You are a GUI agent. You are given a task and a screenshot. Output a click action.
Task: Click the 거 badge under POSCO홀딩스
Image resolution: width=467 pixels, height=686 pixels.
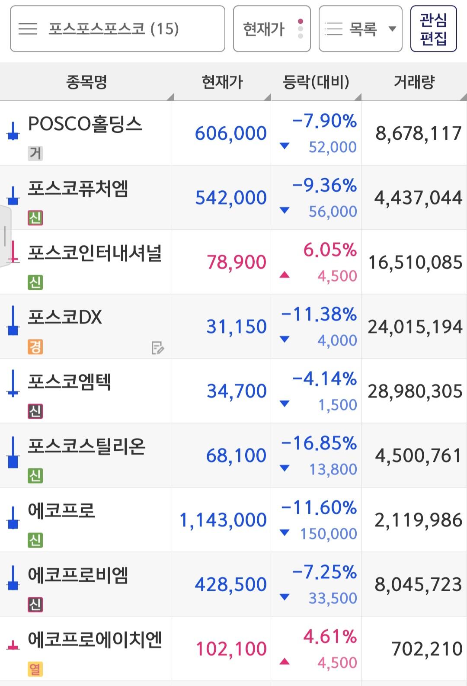[x=35, y=153]
